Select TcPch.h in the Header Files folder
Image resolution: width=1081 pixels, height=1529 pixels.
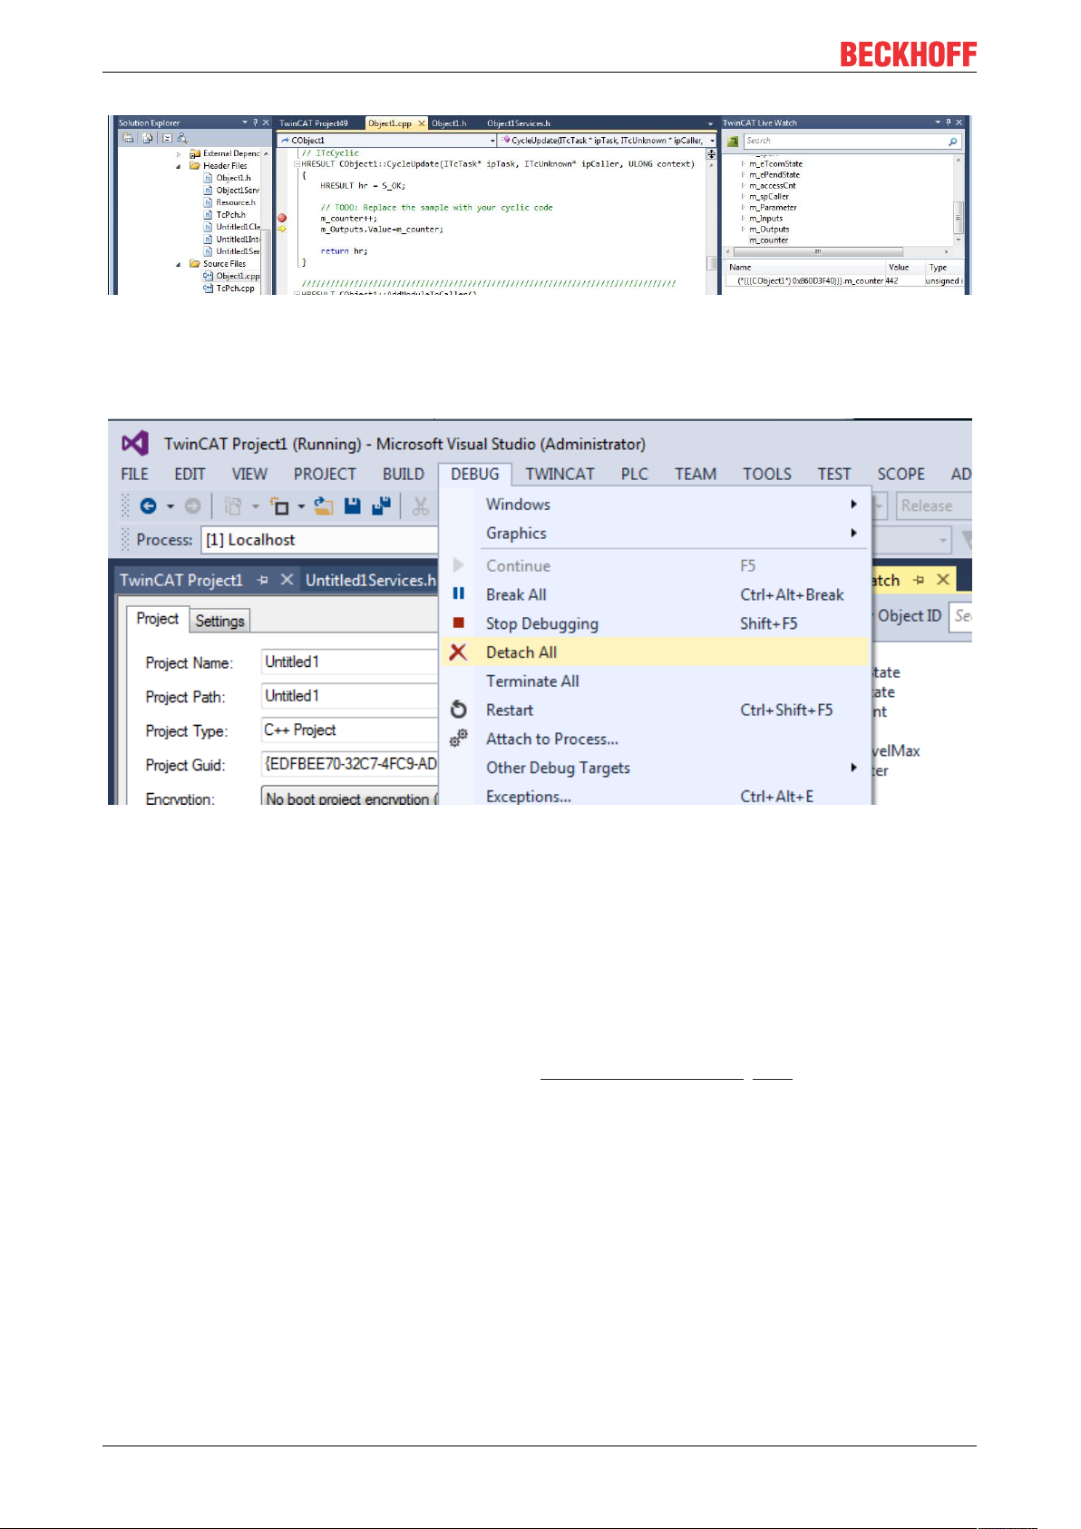click(231, 215)
